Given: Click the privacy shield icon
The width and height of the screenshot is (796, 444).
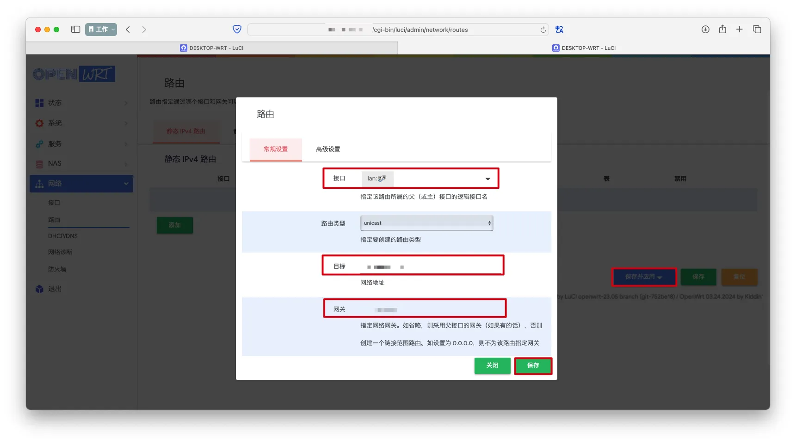Looking at the screenshot, I should (237, 30).
